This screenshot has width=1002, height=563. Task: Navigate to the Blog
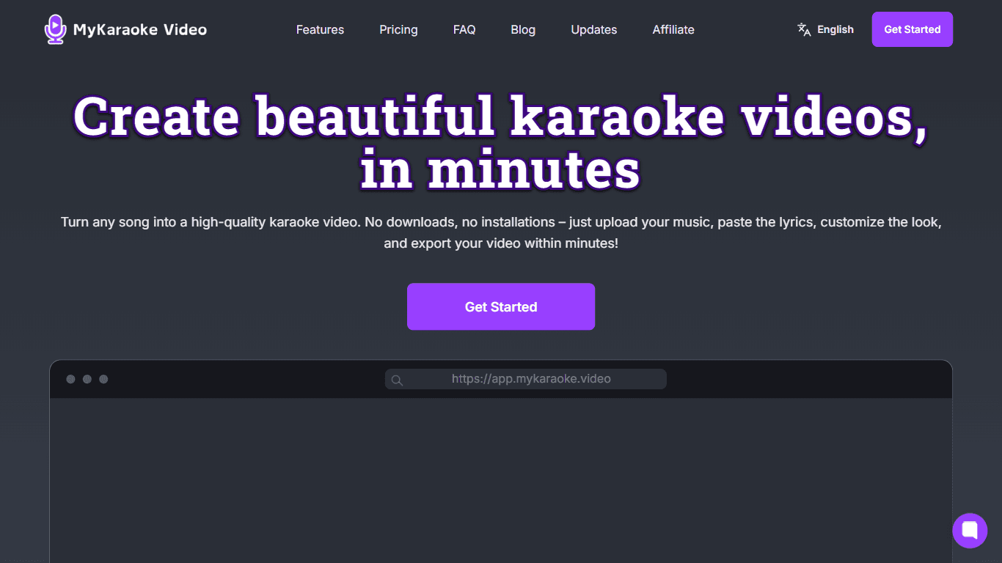523,29
